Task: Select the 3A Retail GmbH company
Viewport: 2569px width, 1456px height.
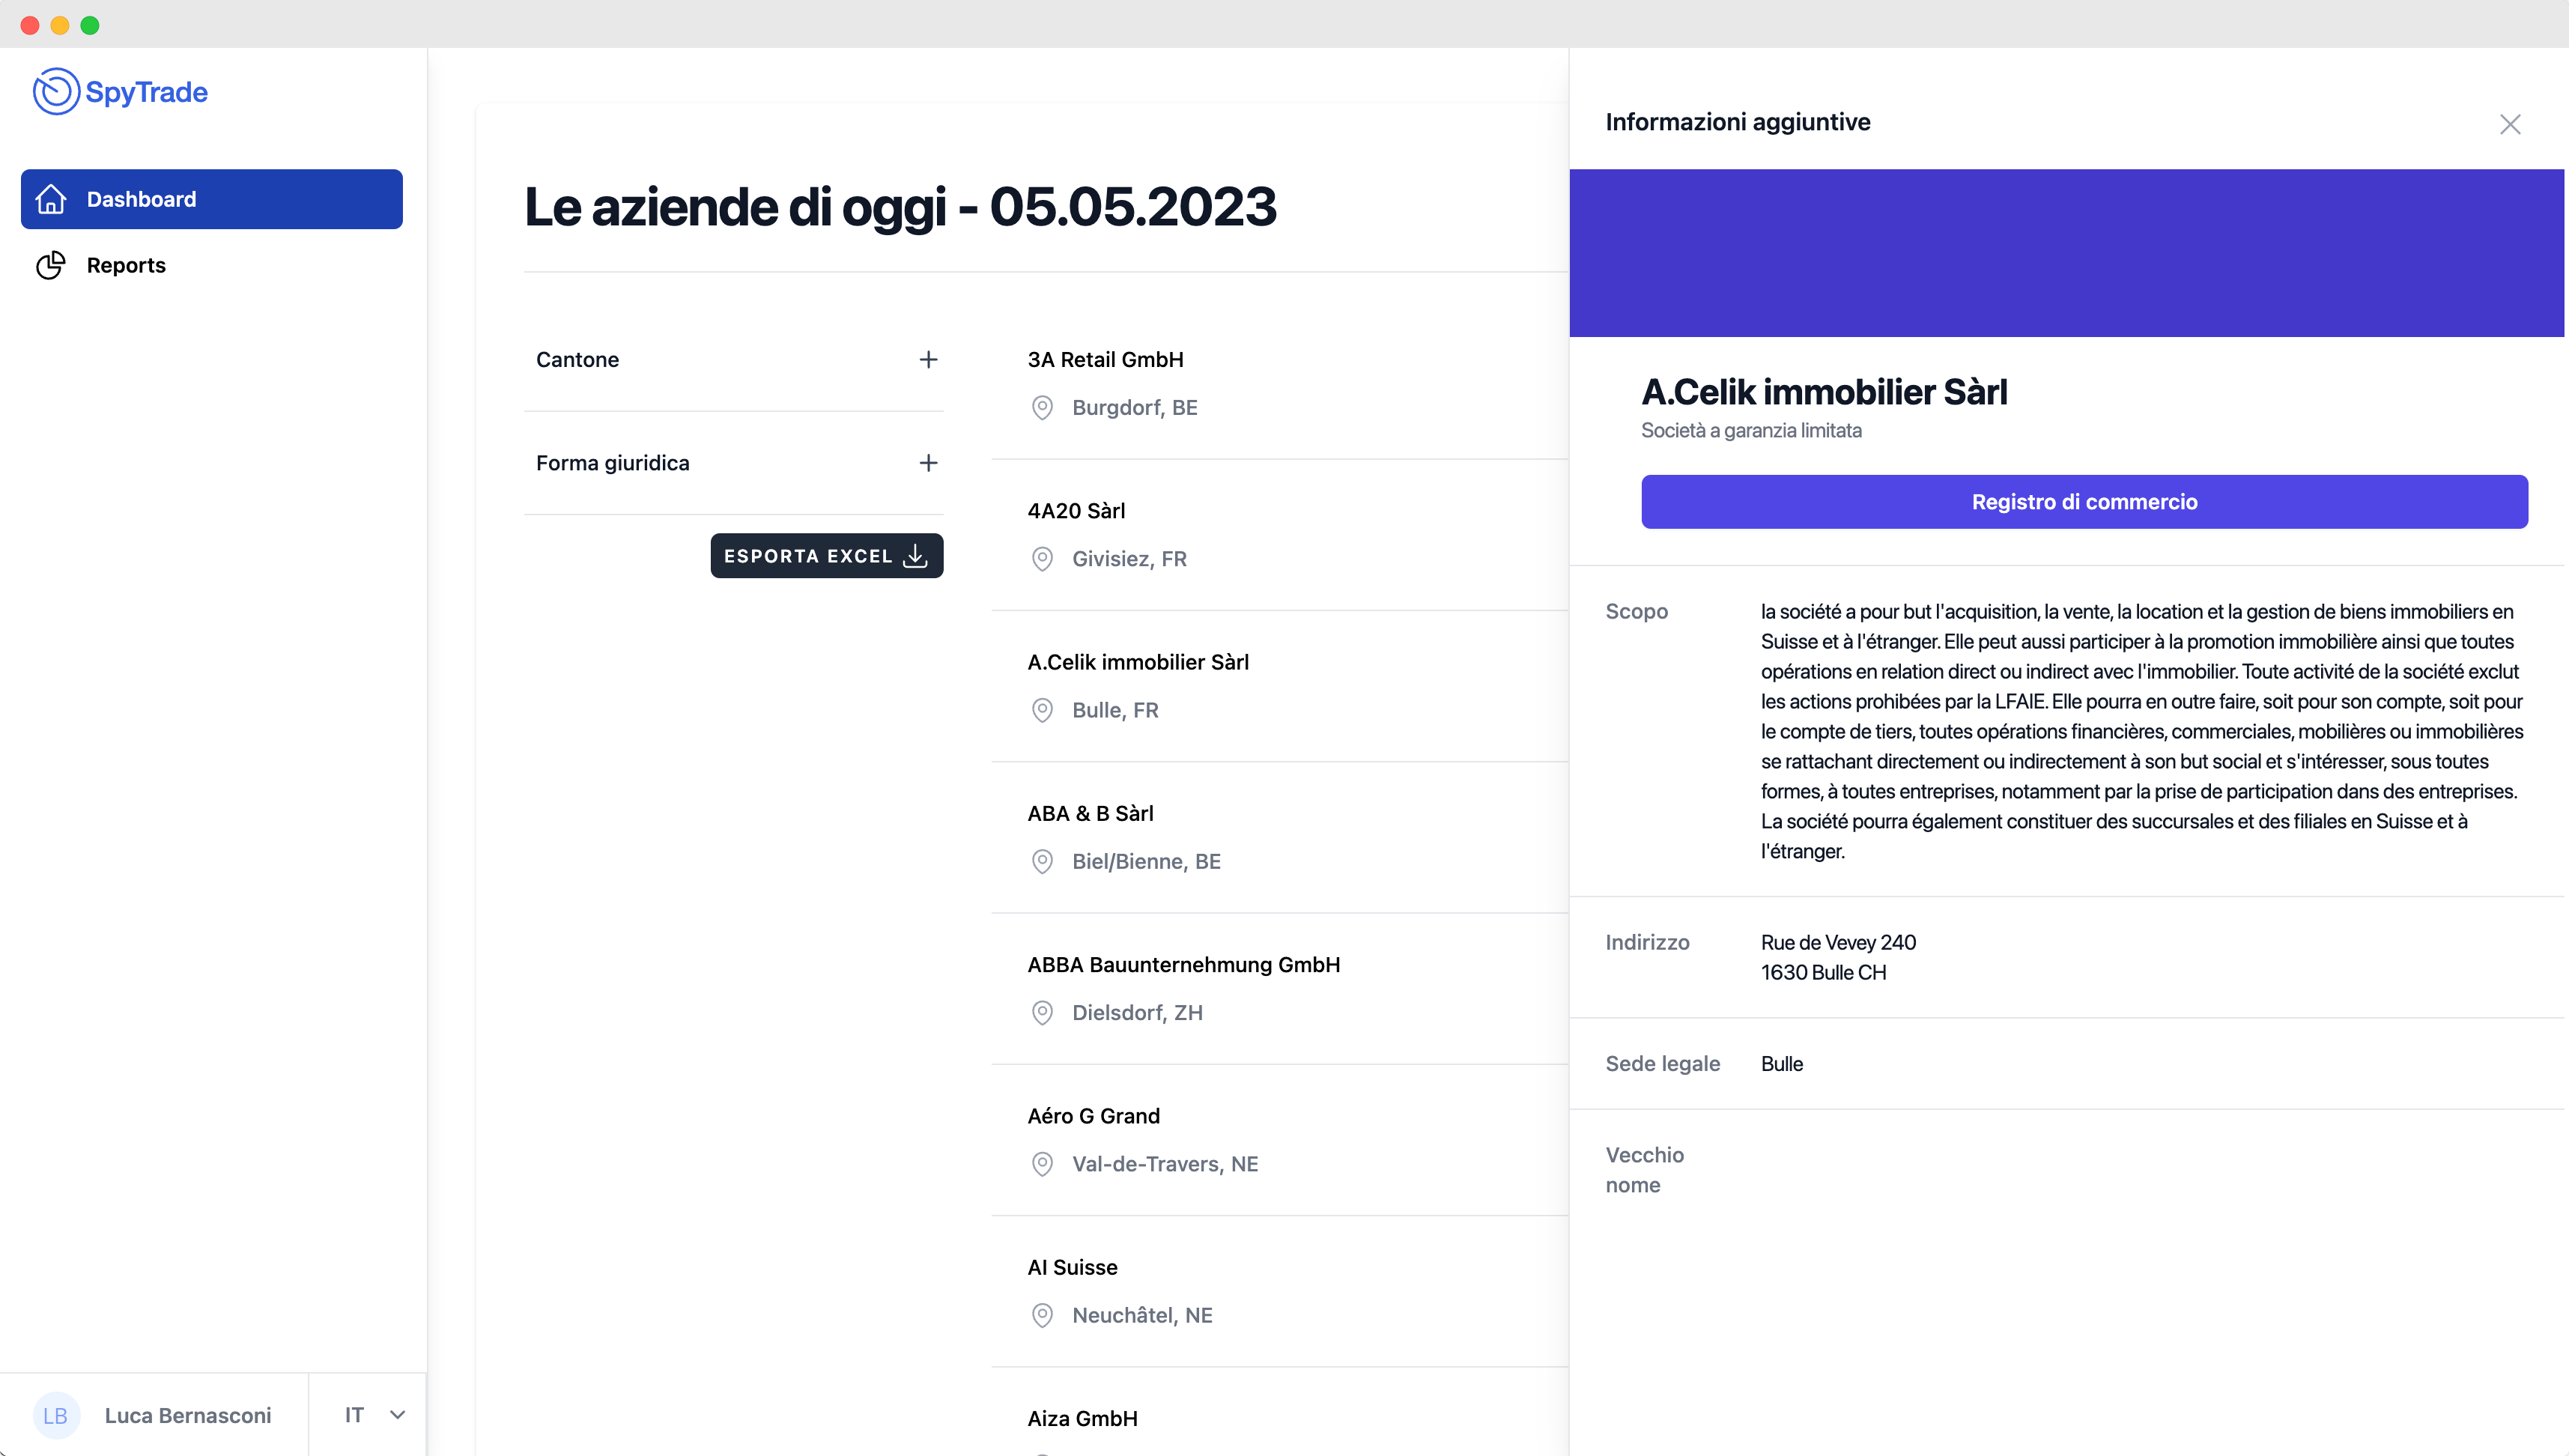Action: pos(1105,359)
